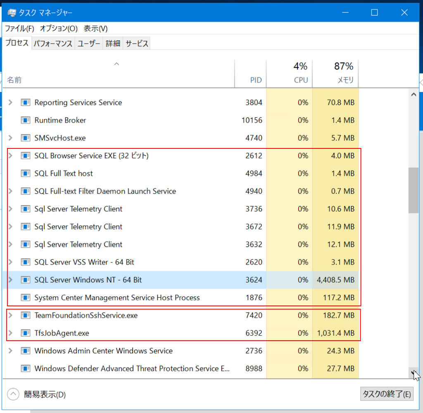The image size is (423, 413).
Task: Click PID value 8988
Action: pos(254,369)
